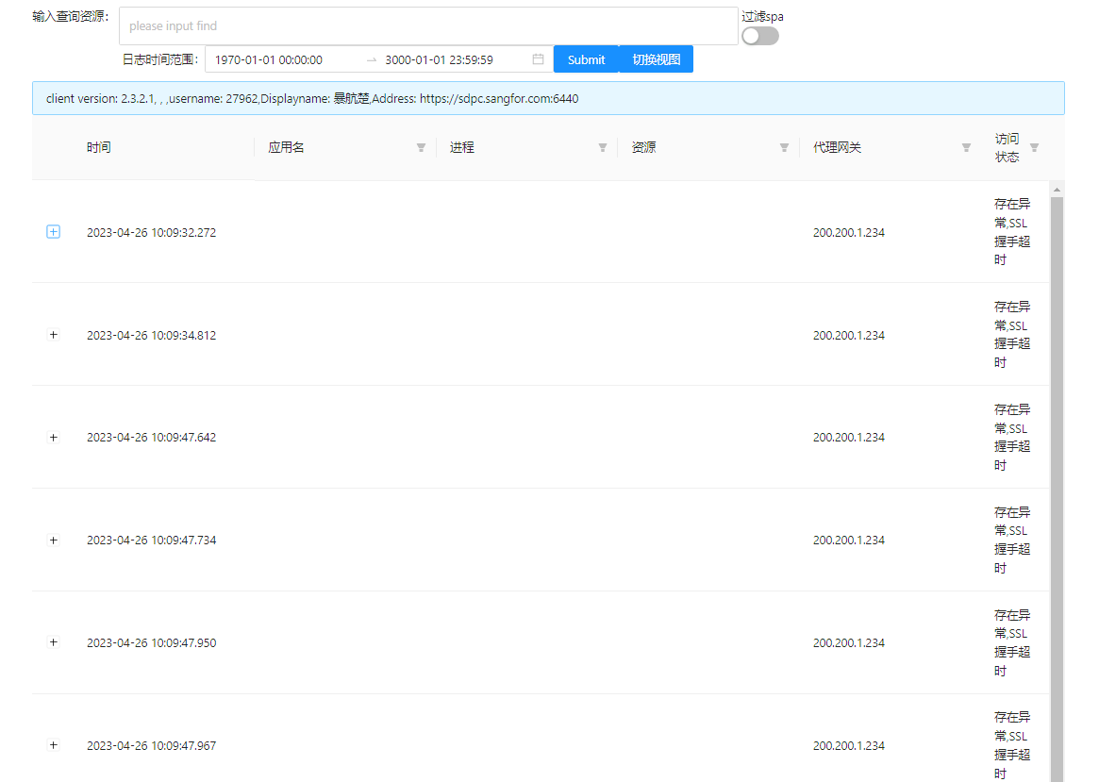Expand log row at 10:09:47.967

(54, 745)
